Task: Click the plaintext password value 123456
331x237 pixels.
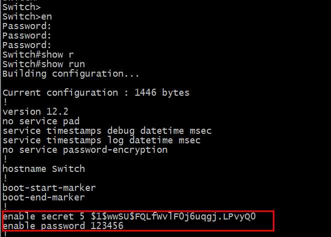Action: tap(107, 226)
